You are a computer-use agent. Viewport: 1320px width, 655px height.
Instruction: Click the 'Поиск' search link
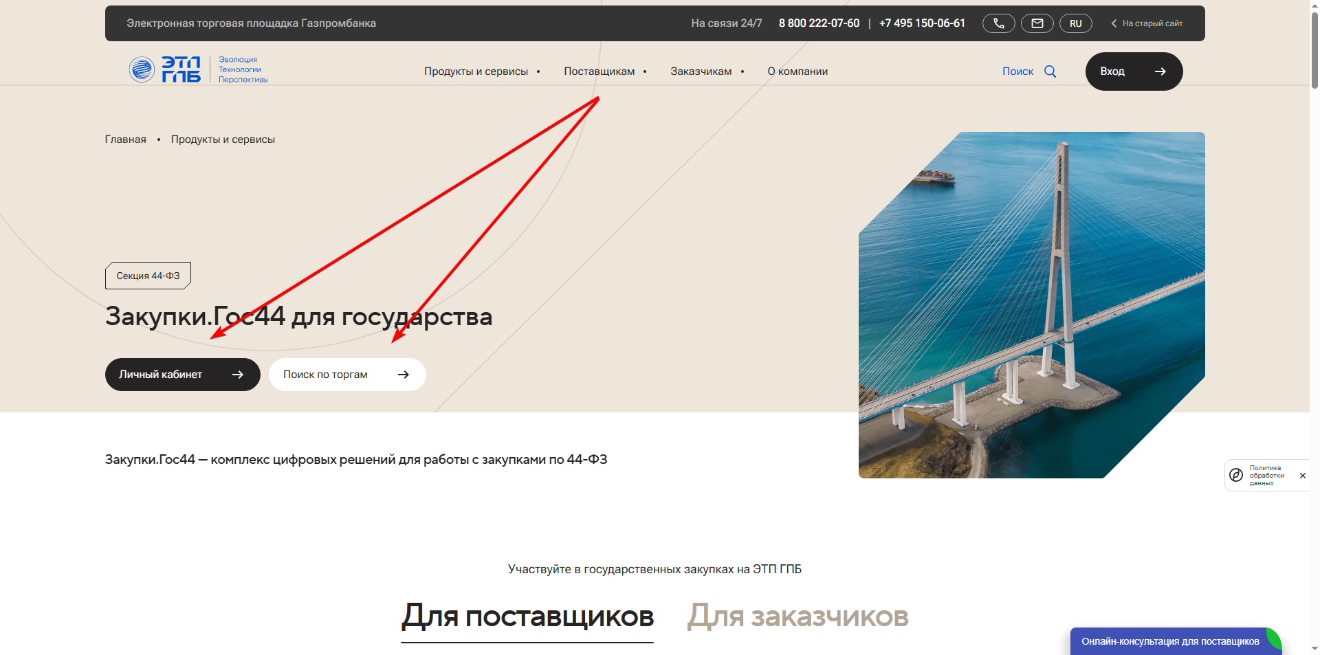click(x=1017, y=71)
